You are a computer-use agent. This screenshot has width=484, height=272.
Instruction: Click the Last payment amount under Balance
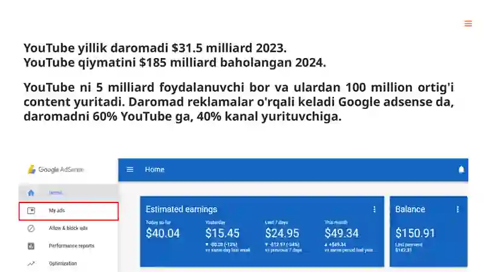[404, 250]
